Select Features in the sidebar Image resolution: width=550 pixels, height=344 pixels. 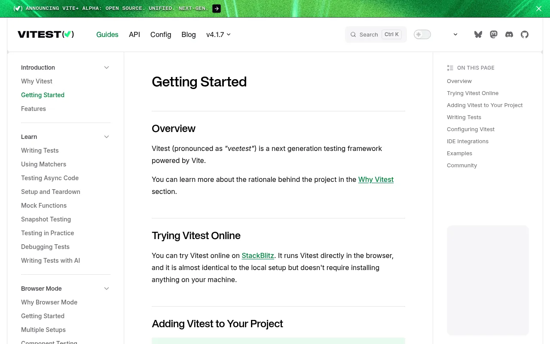click(34, 109)
